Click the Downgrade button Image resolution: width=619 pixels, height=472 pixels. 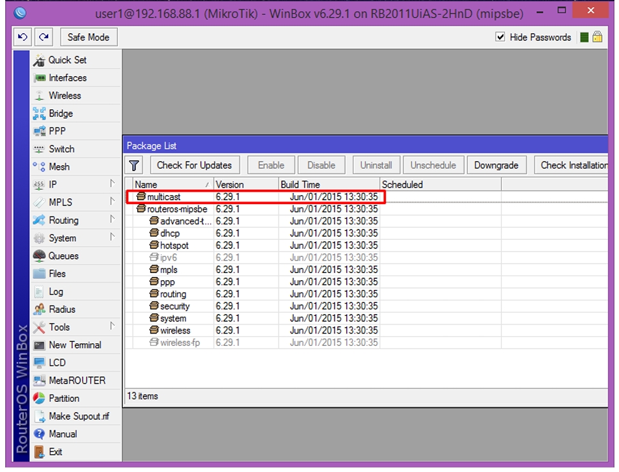tap(497, 165)
